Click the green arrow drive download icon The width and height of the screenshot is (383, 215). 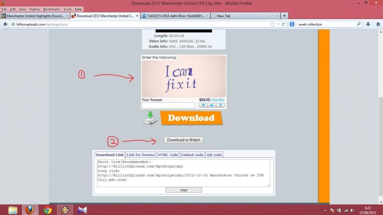(x=150, y=118)
